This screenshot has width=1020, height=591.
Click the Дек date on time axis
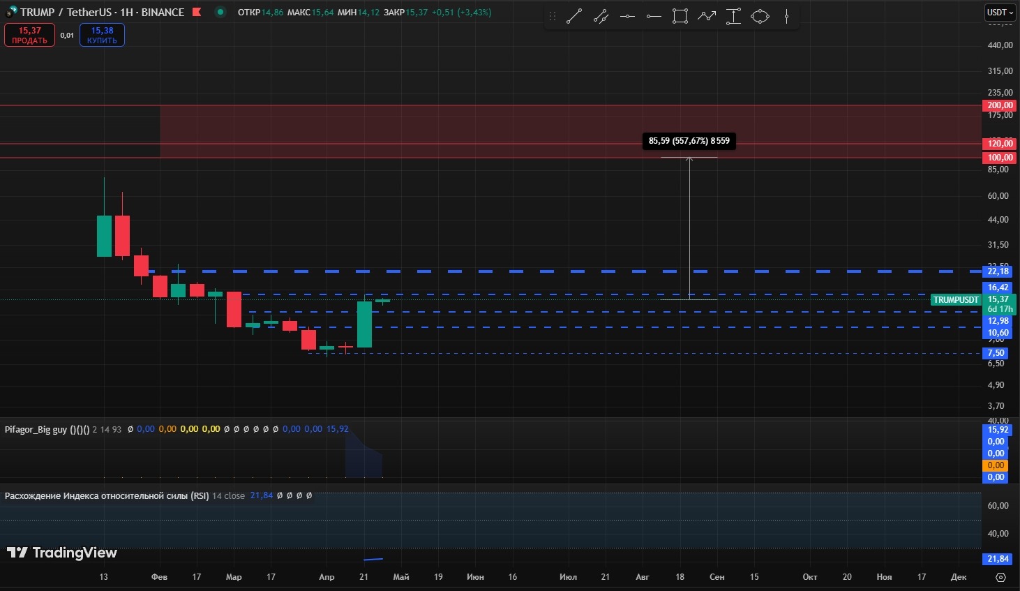point(959,577)
